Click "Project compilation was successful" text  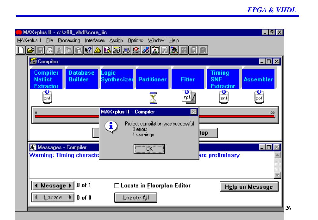coord(159,123)
